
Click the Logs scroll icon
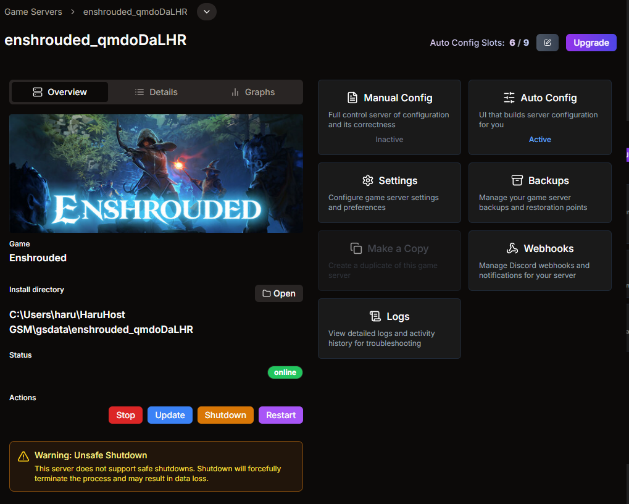tap(375, 316)
